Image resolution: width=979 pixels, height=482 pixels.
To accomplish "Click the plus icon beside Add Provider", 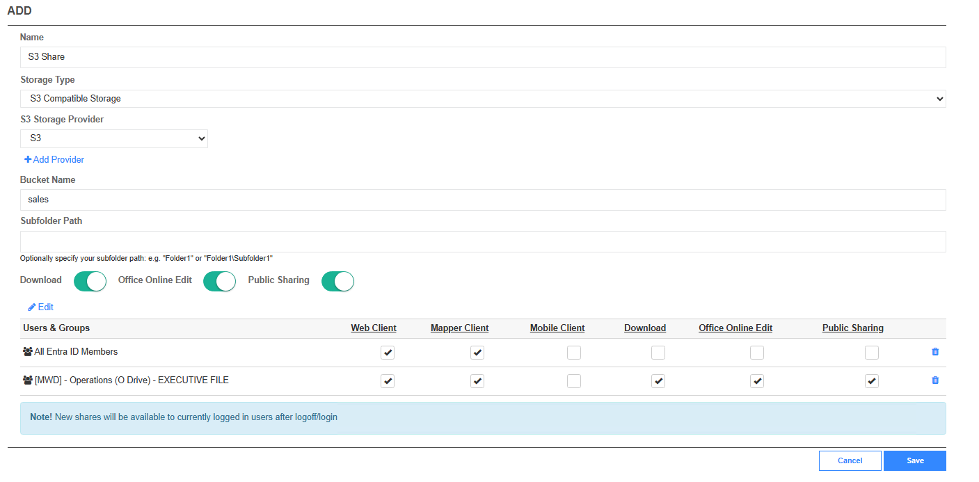I will tap(28, 159).
